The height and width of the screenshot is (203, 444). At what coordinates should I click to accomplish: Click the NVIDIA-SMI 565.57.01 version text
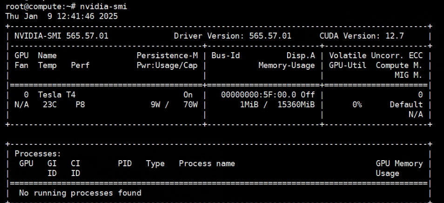[61, 36]
